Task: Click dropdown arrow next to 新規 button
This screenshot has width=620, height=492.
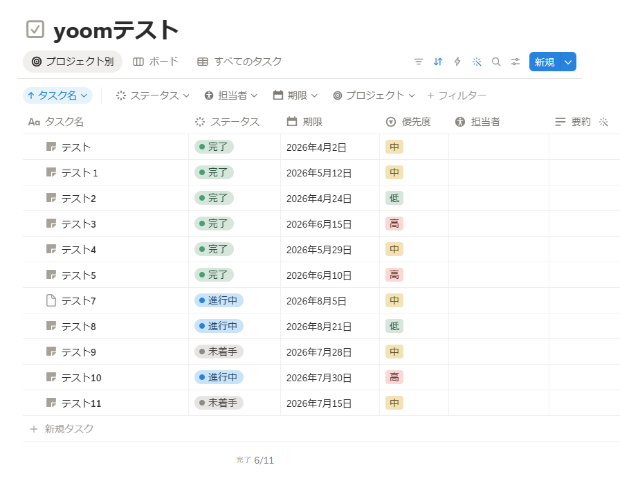Action: [x=568, y=62]
